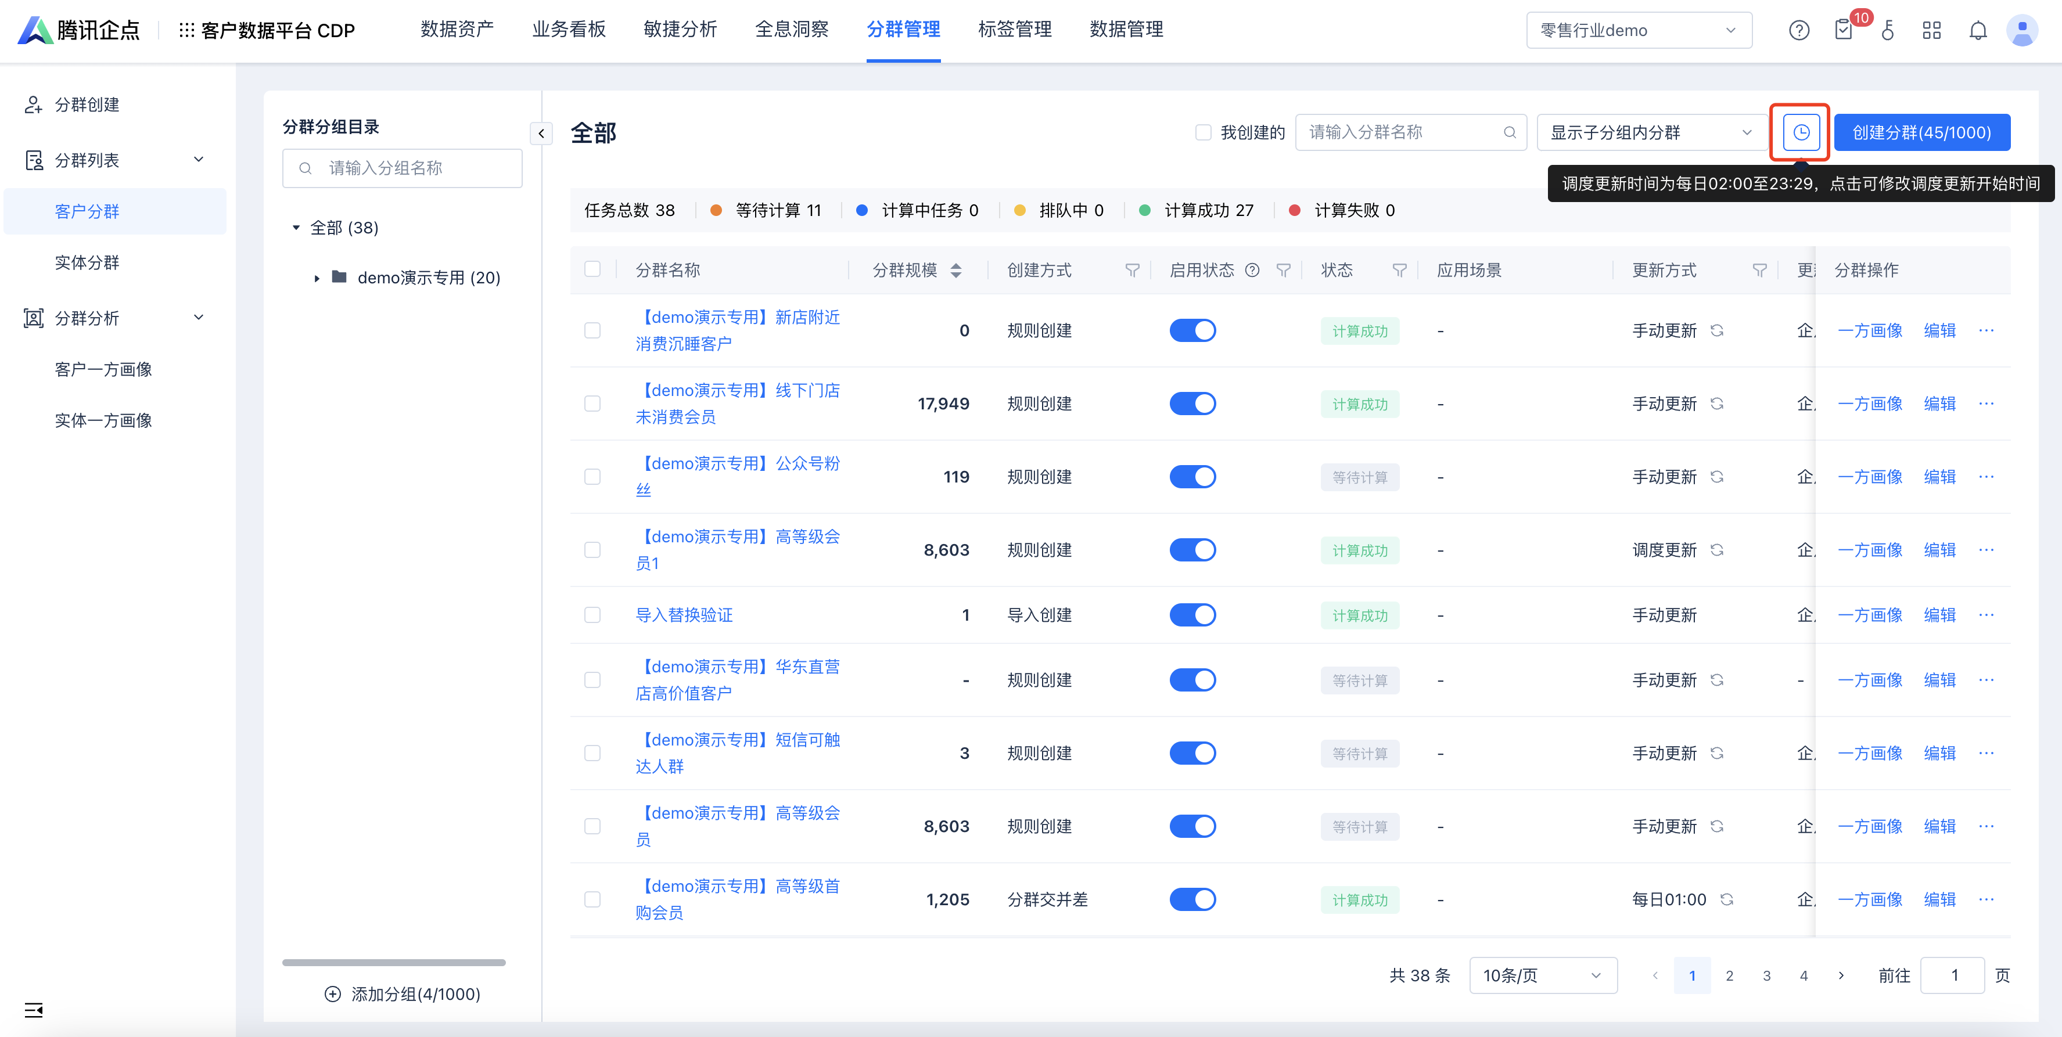Open more actions for 导入替换验证 row
This screenshot has height=1037, width=2062.
1986,614
